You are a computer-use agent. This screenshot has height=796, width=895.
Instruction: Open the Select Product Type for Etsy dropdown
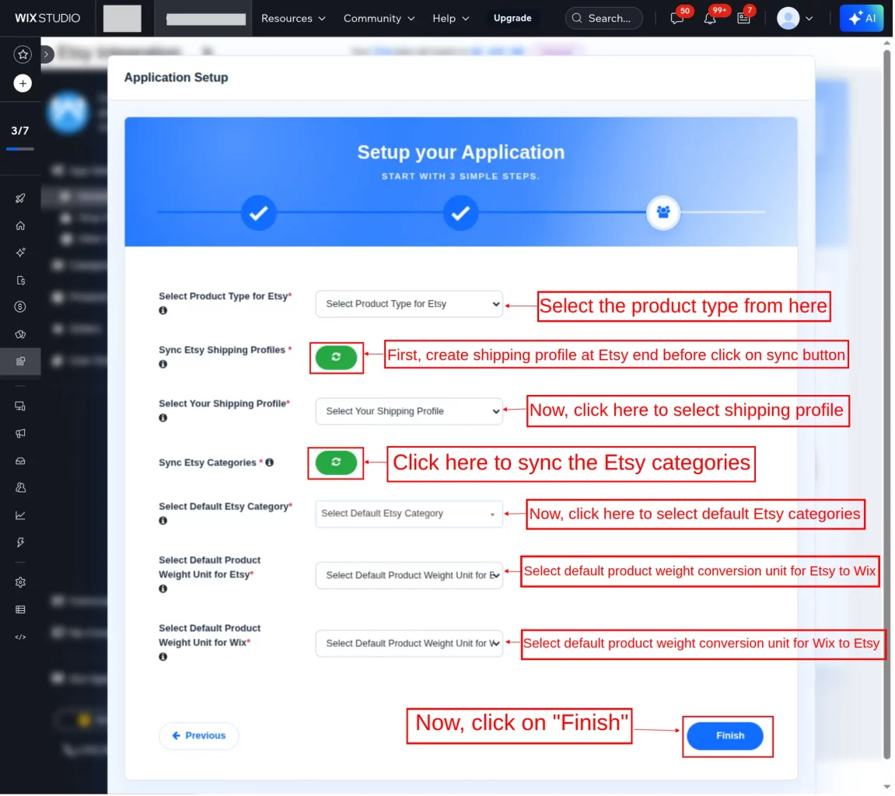(409, 304)
